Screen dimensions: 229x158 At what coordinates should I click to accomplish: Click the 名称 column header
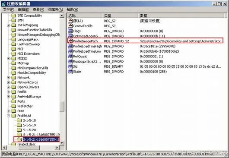[x=85, y=16]
